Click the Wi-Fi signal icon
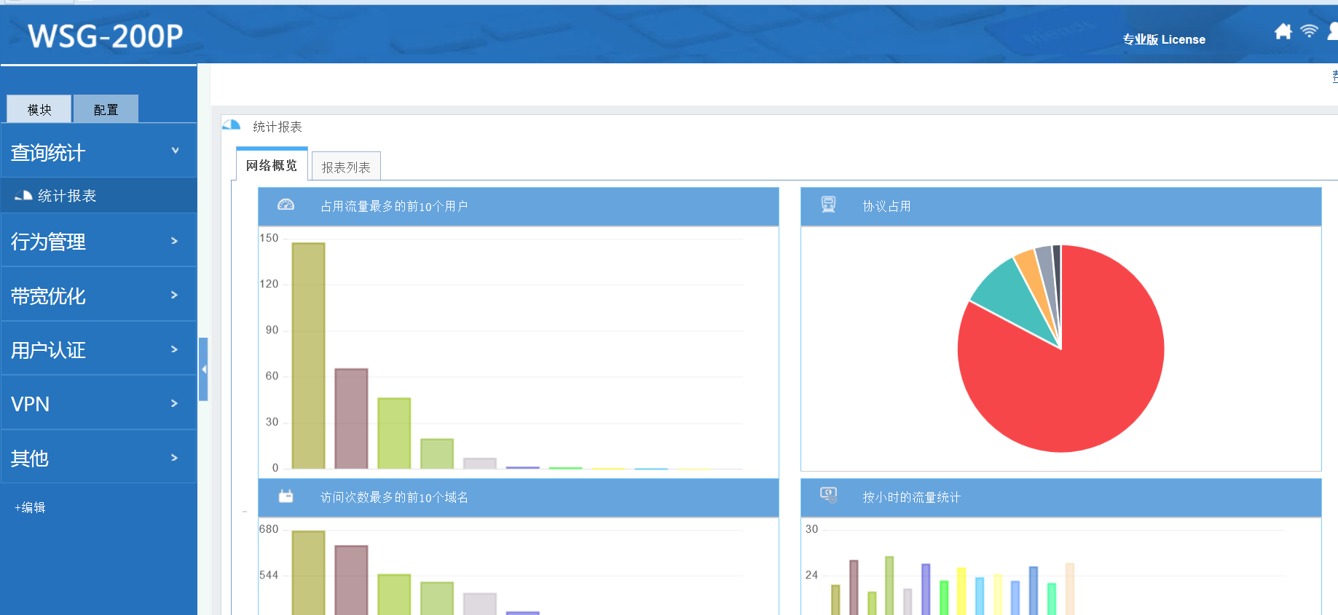This screenshot has width=1338, height=615. point(1309,31)
